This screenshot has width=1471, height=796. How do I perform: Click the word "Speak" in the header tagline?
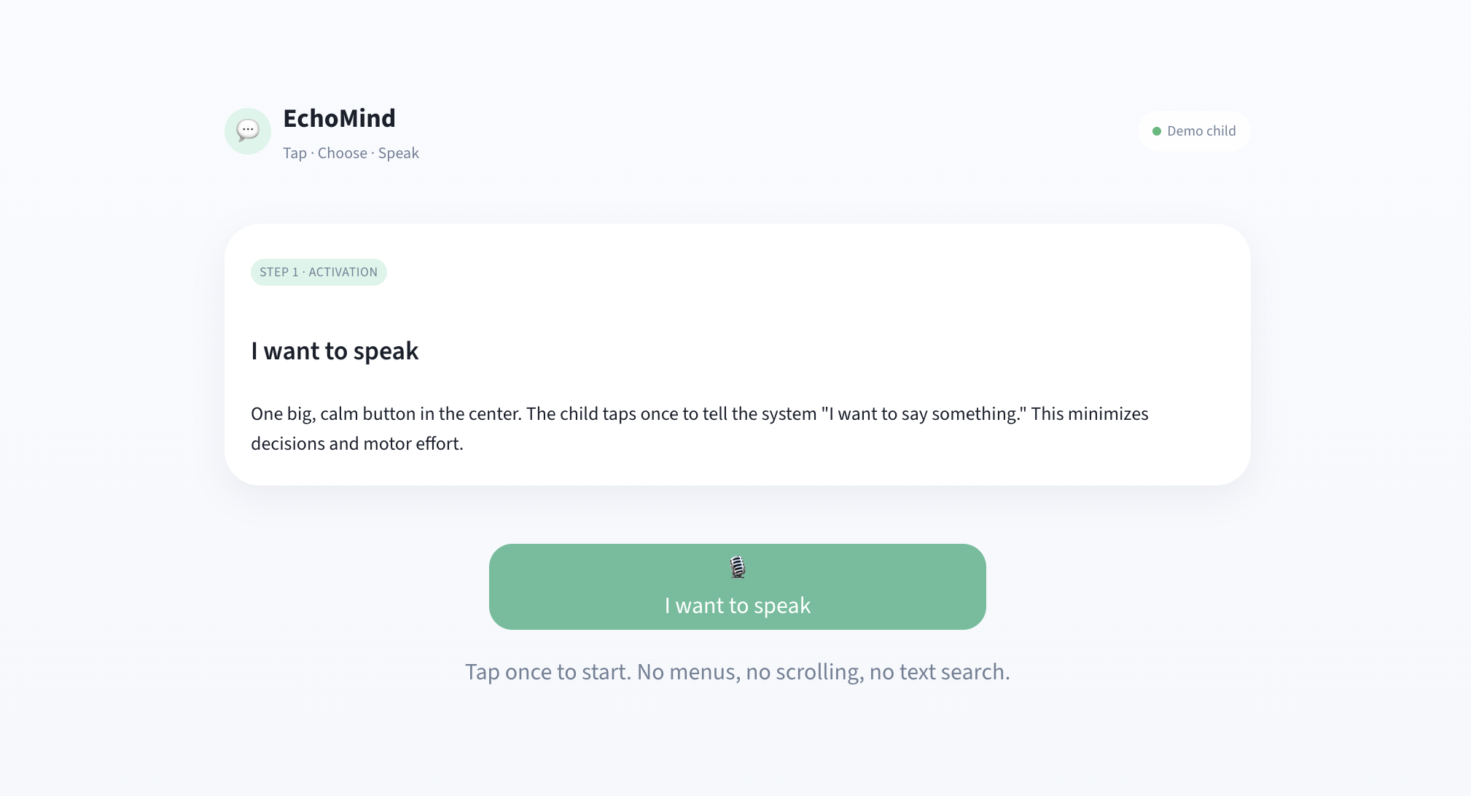(398, 153)
